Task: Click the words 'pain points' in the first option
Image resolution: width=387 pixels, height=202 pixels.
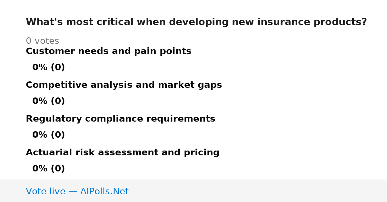Action: click(x=163, y=51)
